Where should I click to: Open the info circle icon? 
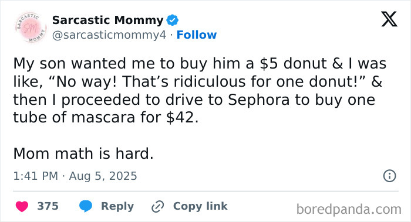[x=390, y=176]
